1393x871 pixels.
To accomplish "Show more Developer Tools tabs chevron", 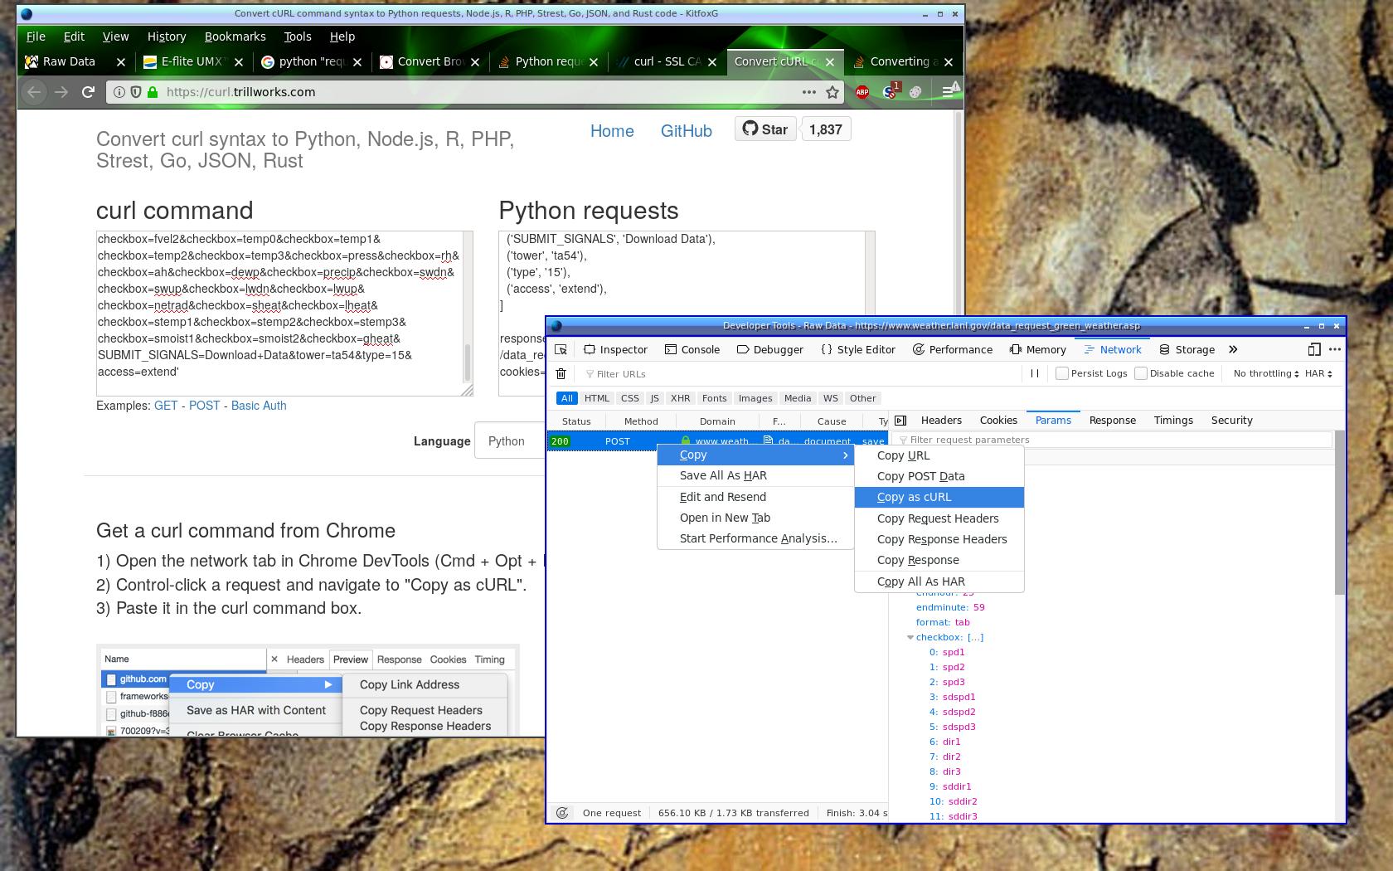I will [1233, 349].
